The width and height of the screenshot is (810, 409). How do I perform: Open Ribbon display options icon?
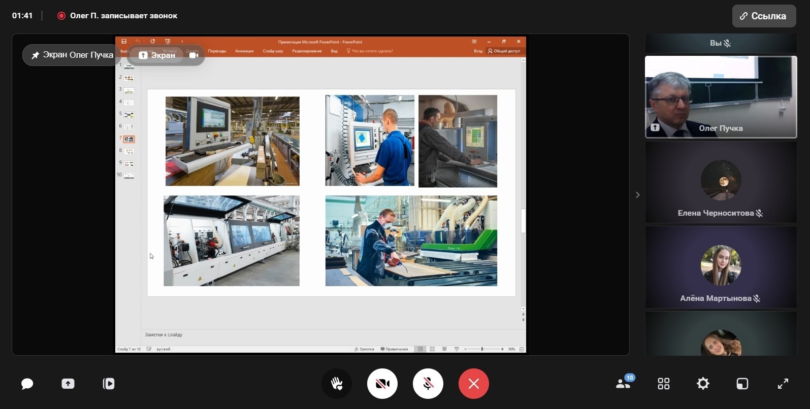(x=474, y=42)
